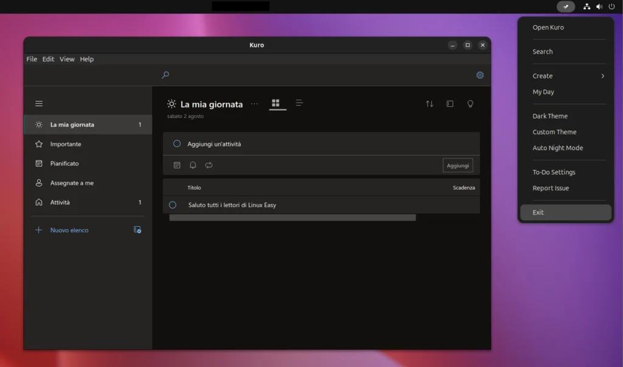623x367 pixels.
Task: Click the repeat task icon
Action: (x=209, y=165)
